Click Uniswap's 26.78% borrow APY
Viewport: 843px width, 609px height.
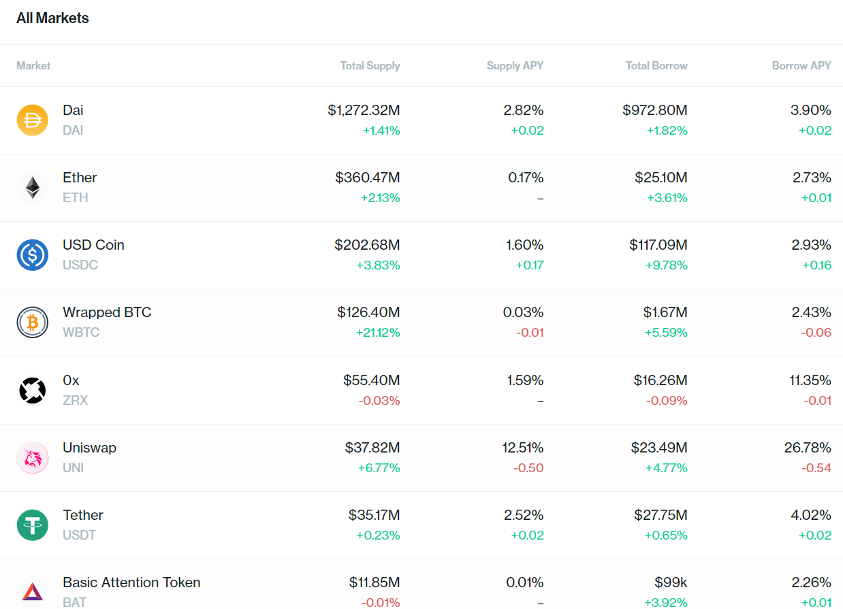click(x=808, y=448)
